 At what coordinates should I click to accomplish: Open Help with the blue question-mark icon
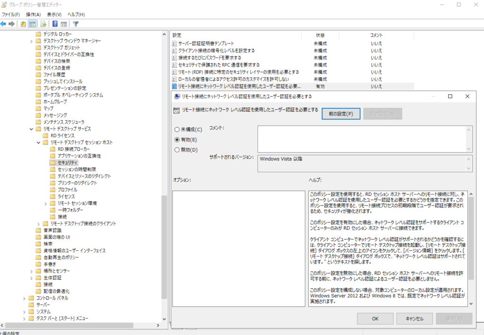[55, 24]
